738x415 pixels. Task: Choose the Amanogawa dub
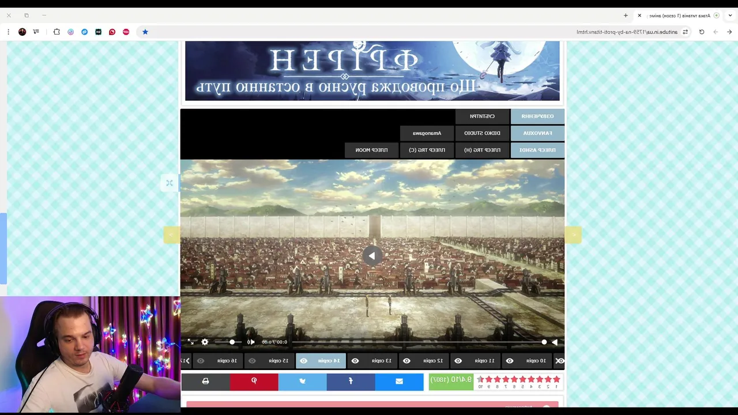427,133
